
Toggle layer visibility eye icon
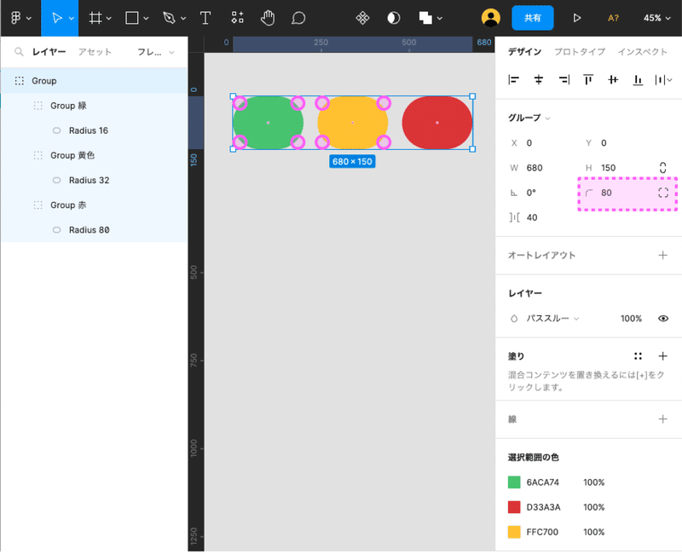pyautogui.click(x=663, y=318)
